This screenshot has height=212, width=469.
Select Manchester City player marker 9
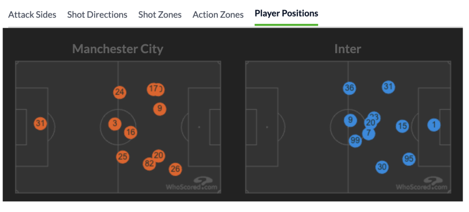(159, 109)
